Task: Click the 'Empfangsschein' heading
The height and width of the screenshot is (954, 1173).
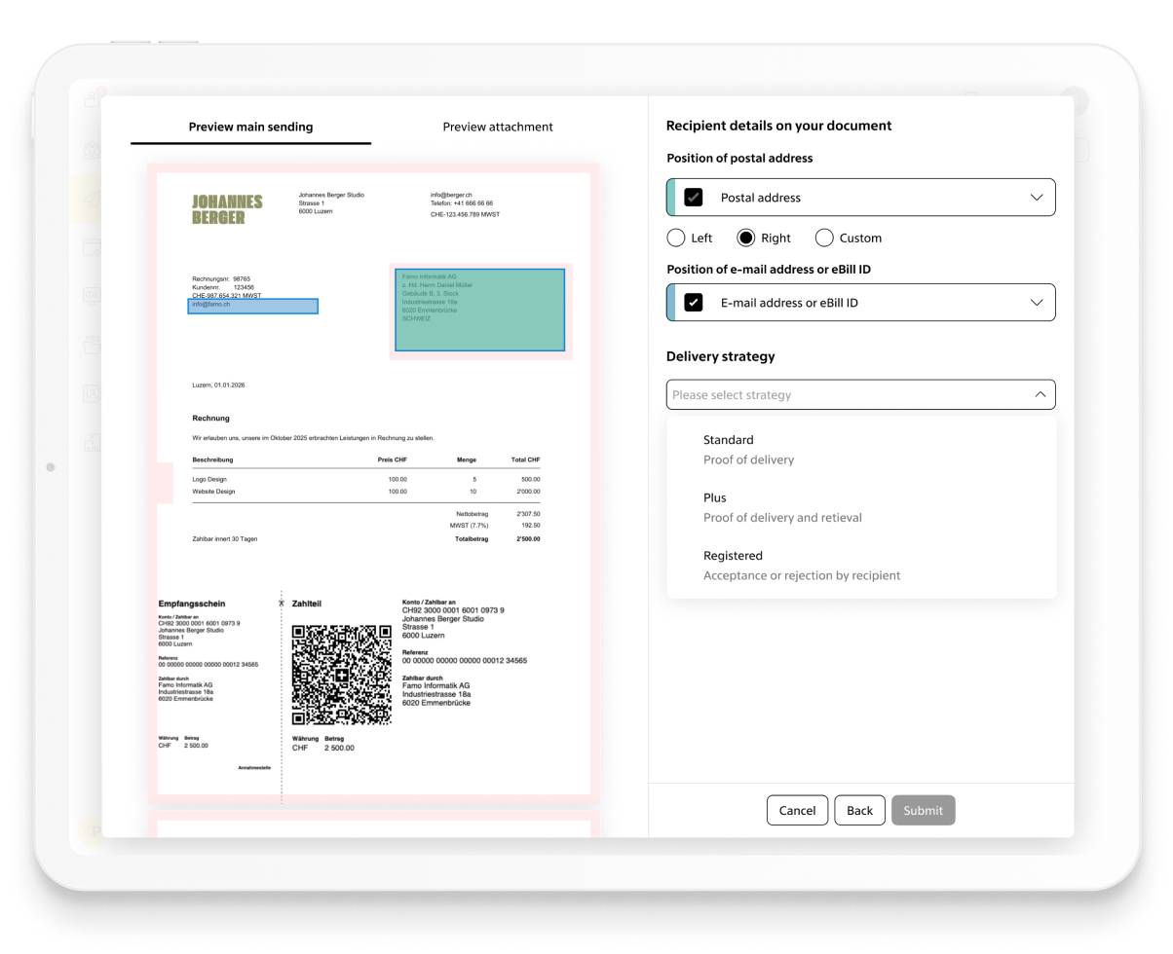Action: coord(192,604)
